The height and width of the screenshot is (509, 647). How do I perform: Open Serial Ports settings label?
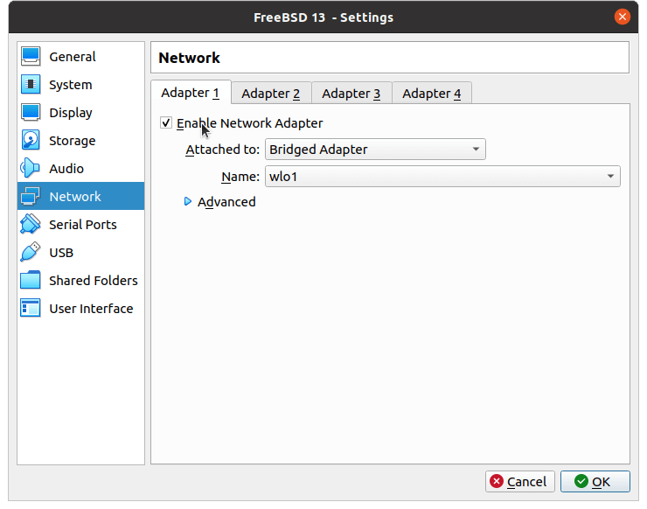click(x=83, y=225)
